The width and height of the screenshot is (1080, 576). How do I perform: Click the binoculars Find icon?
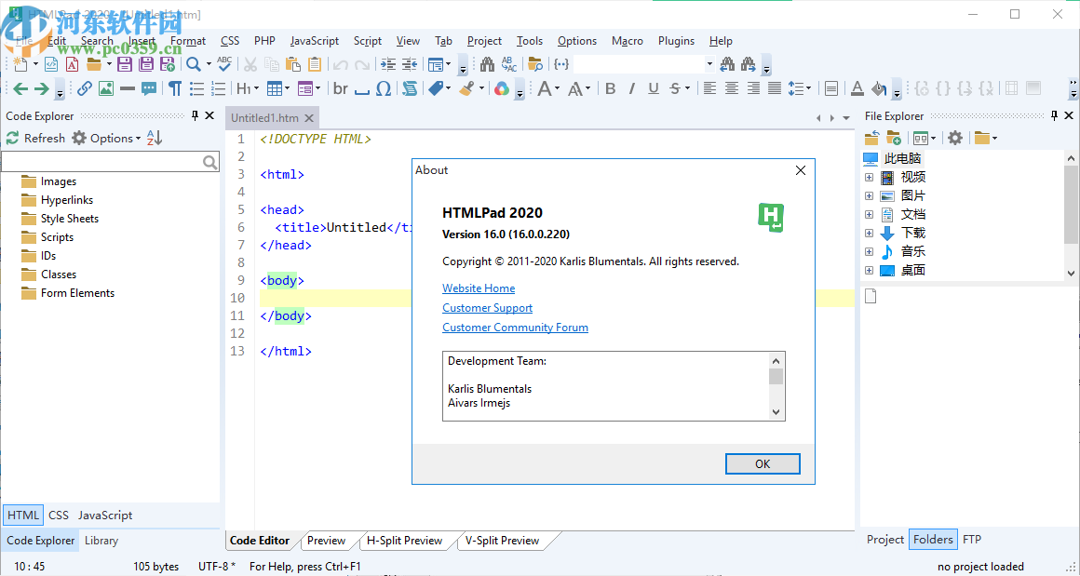(488, 65)
